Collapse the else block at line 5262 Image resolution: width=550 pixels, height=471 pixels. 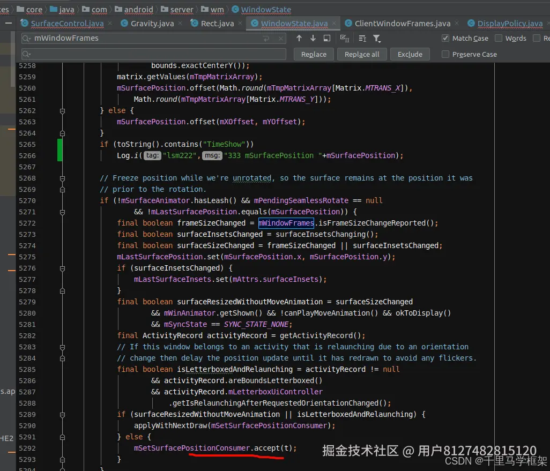(62, 110)
